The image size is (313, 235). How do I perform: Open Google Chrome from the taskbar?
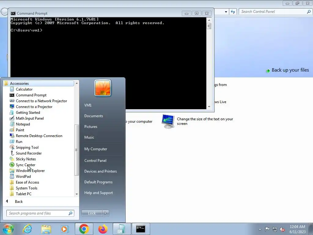point(84,229)
